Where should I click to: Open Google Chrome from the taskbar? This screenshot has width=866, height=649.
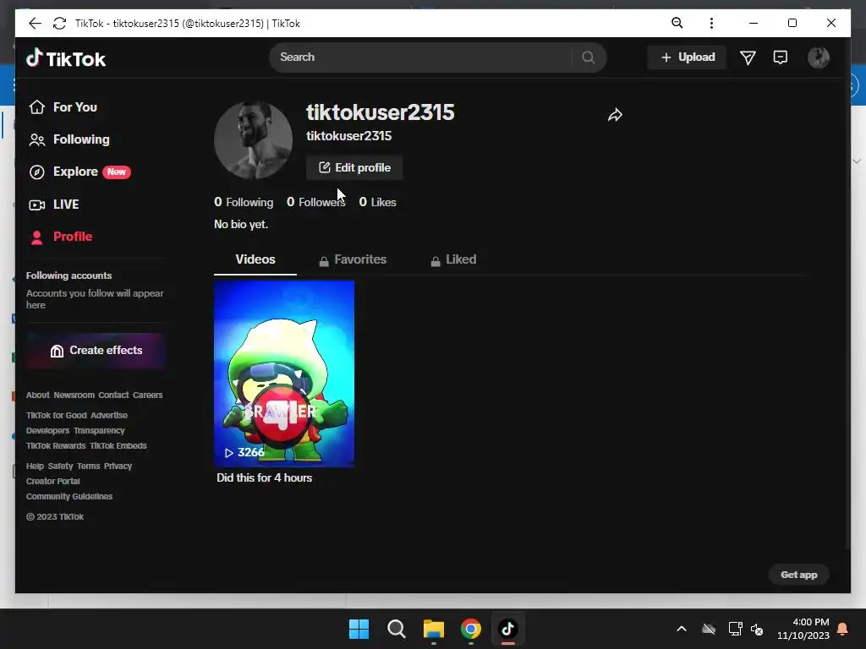pos(470,629)
